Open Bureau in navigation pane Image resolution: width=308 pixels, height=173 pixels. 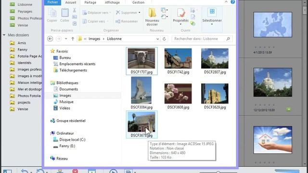(x=62, y=58)
